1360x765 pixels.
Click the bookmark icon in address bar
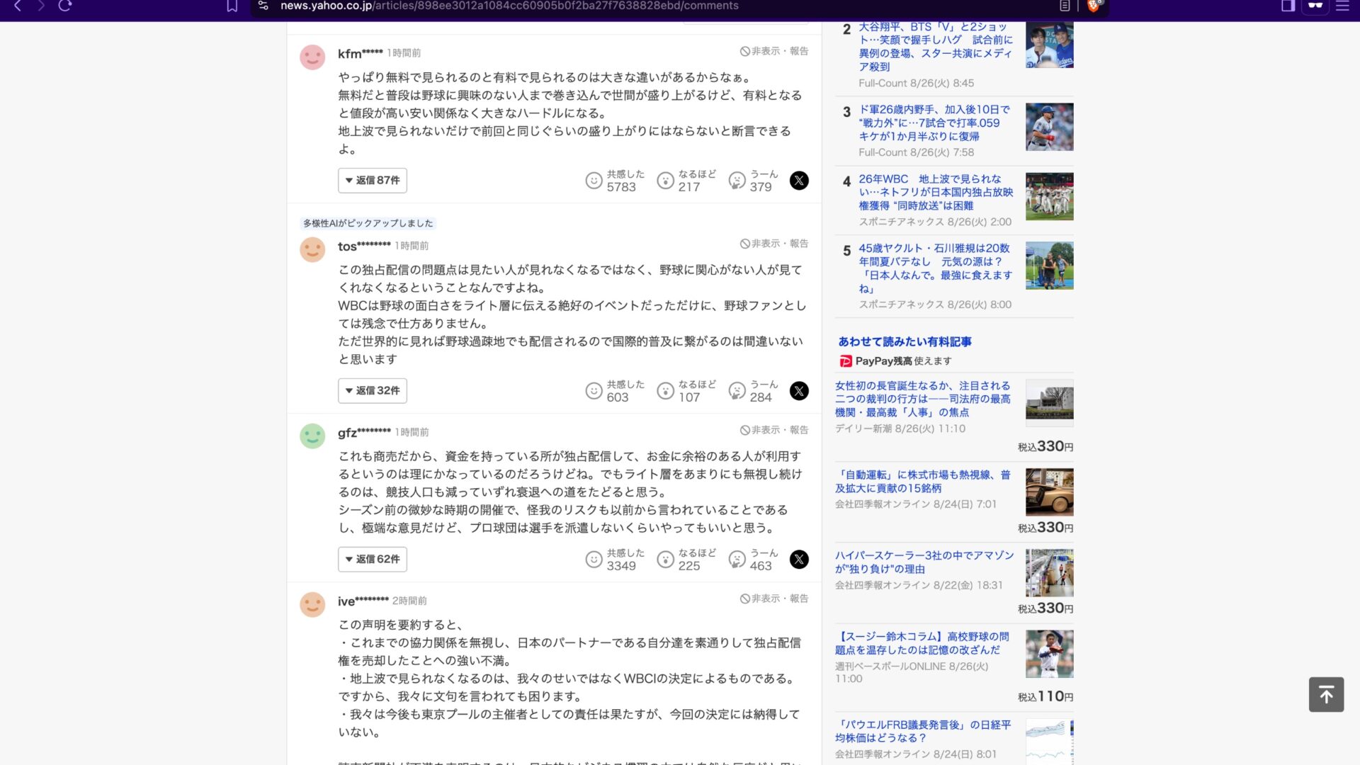232,6
